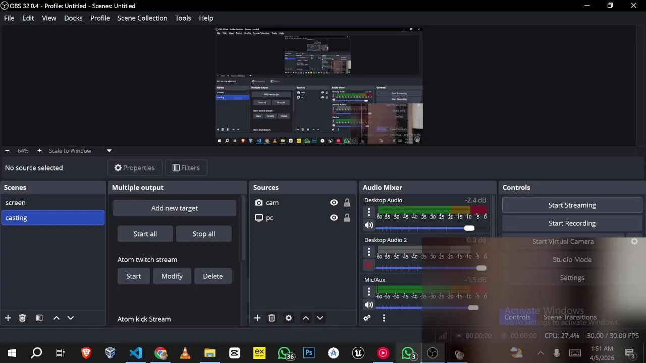Select the screen scene

coord(52,203)
